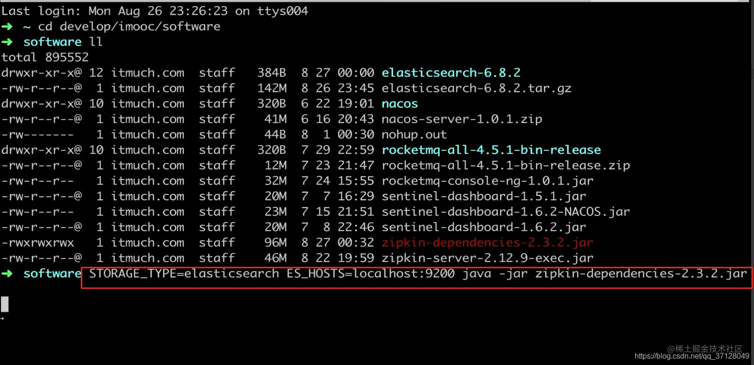Click the nacos-server-1.0.1.zip filename
Image resolution: width=754 pixels, height=365 pixels.
click(462, 119)
